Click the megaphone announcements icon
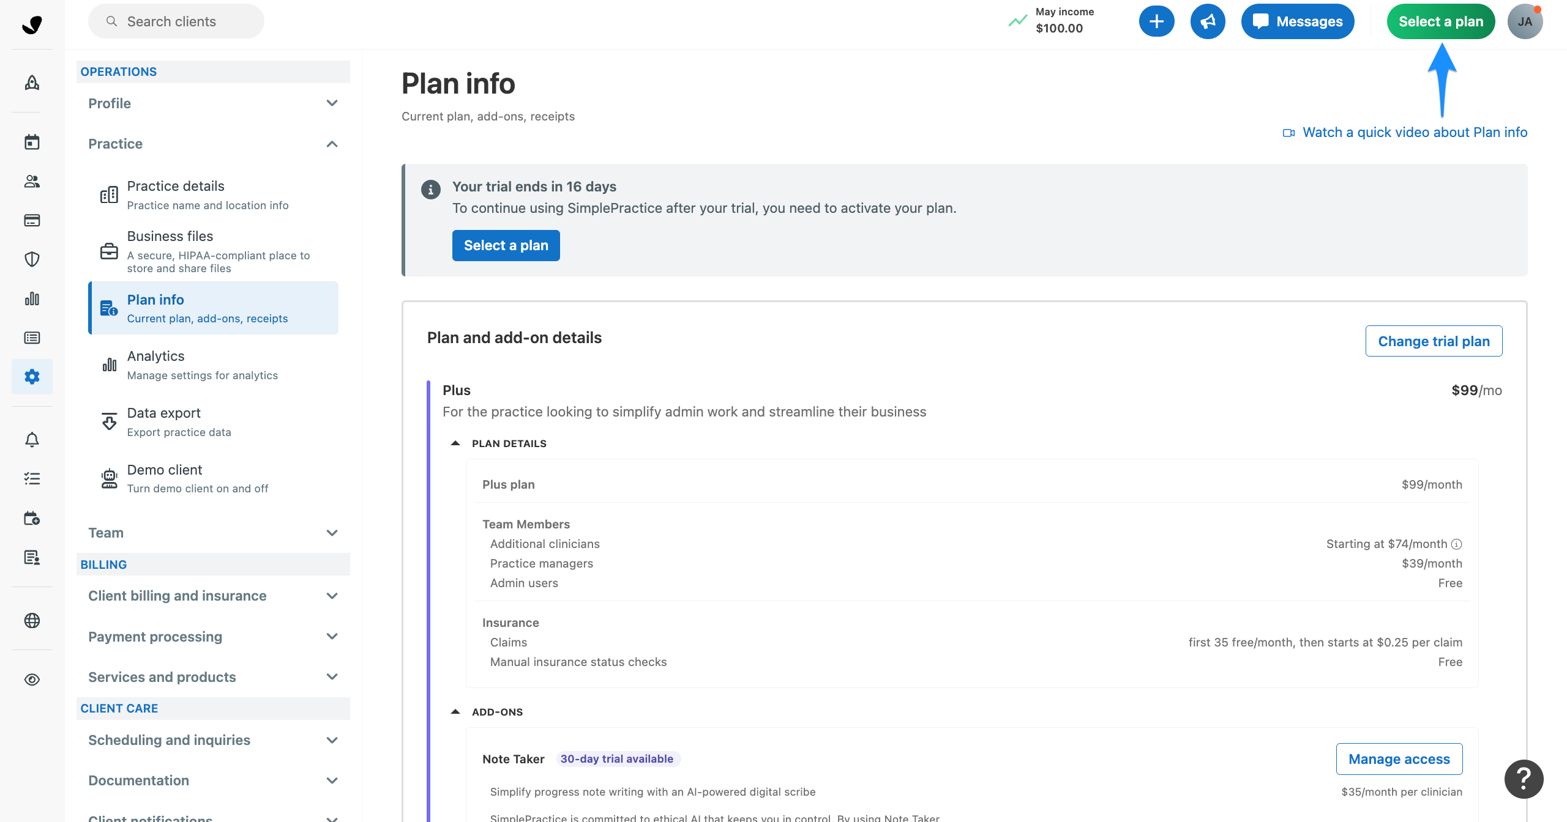Image resolution: width=1567 pixels, height=822 pixels. [1208, 21]
